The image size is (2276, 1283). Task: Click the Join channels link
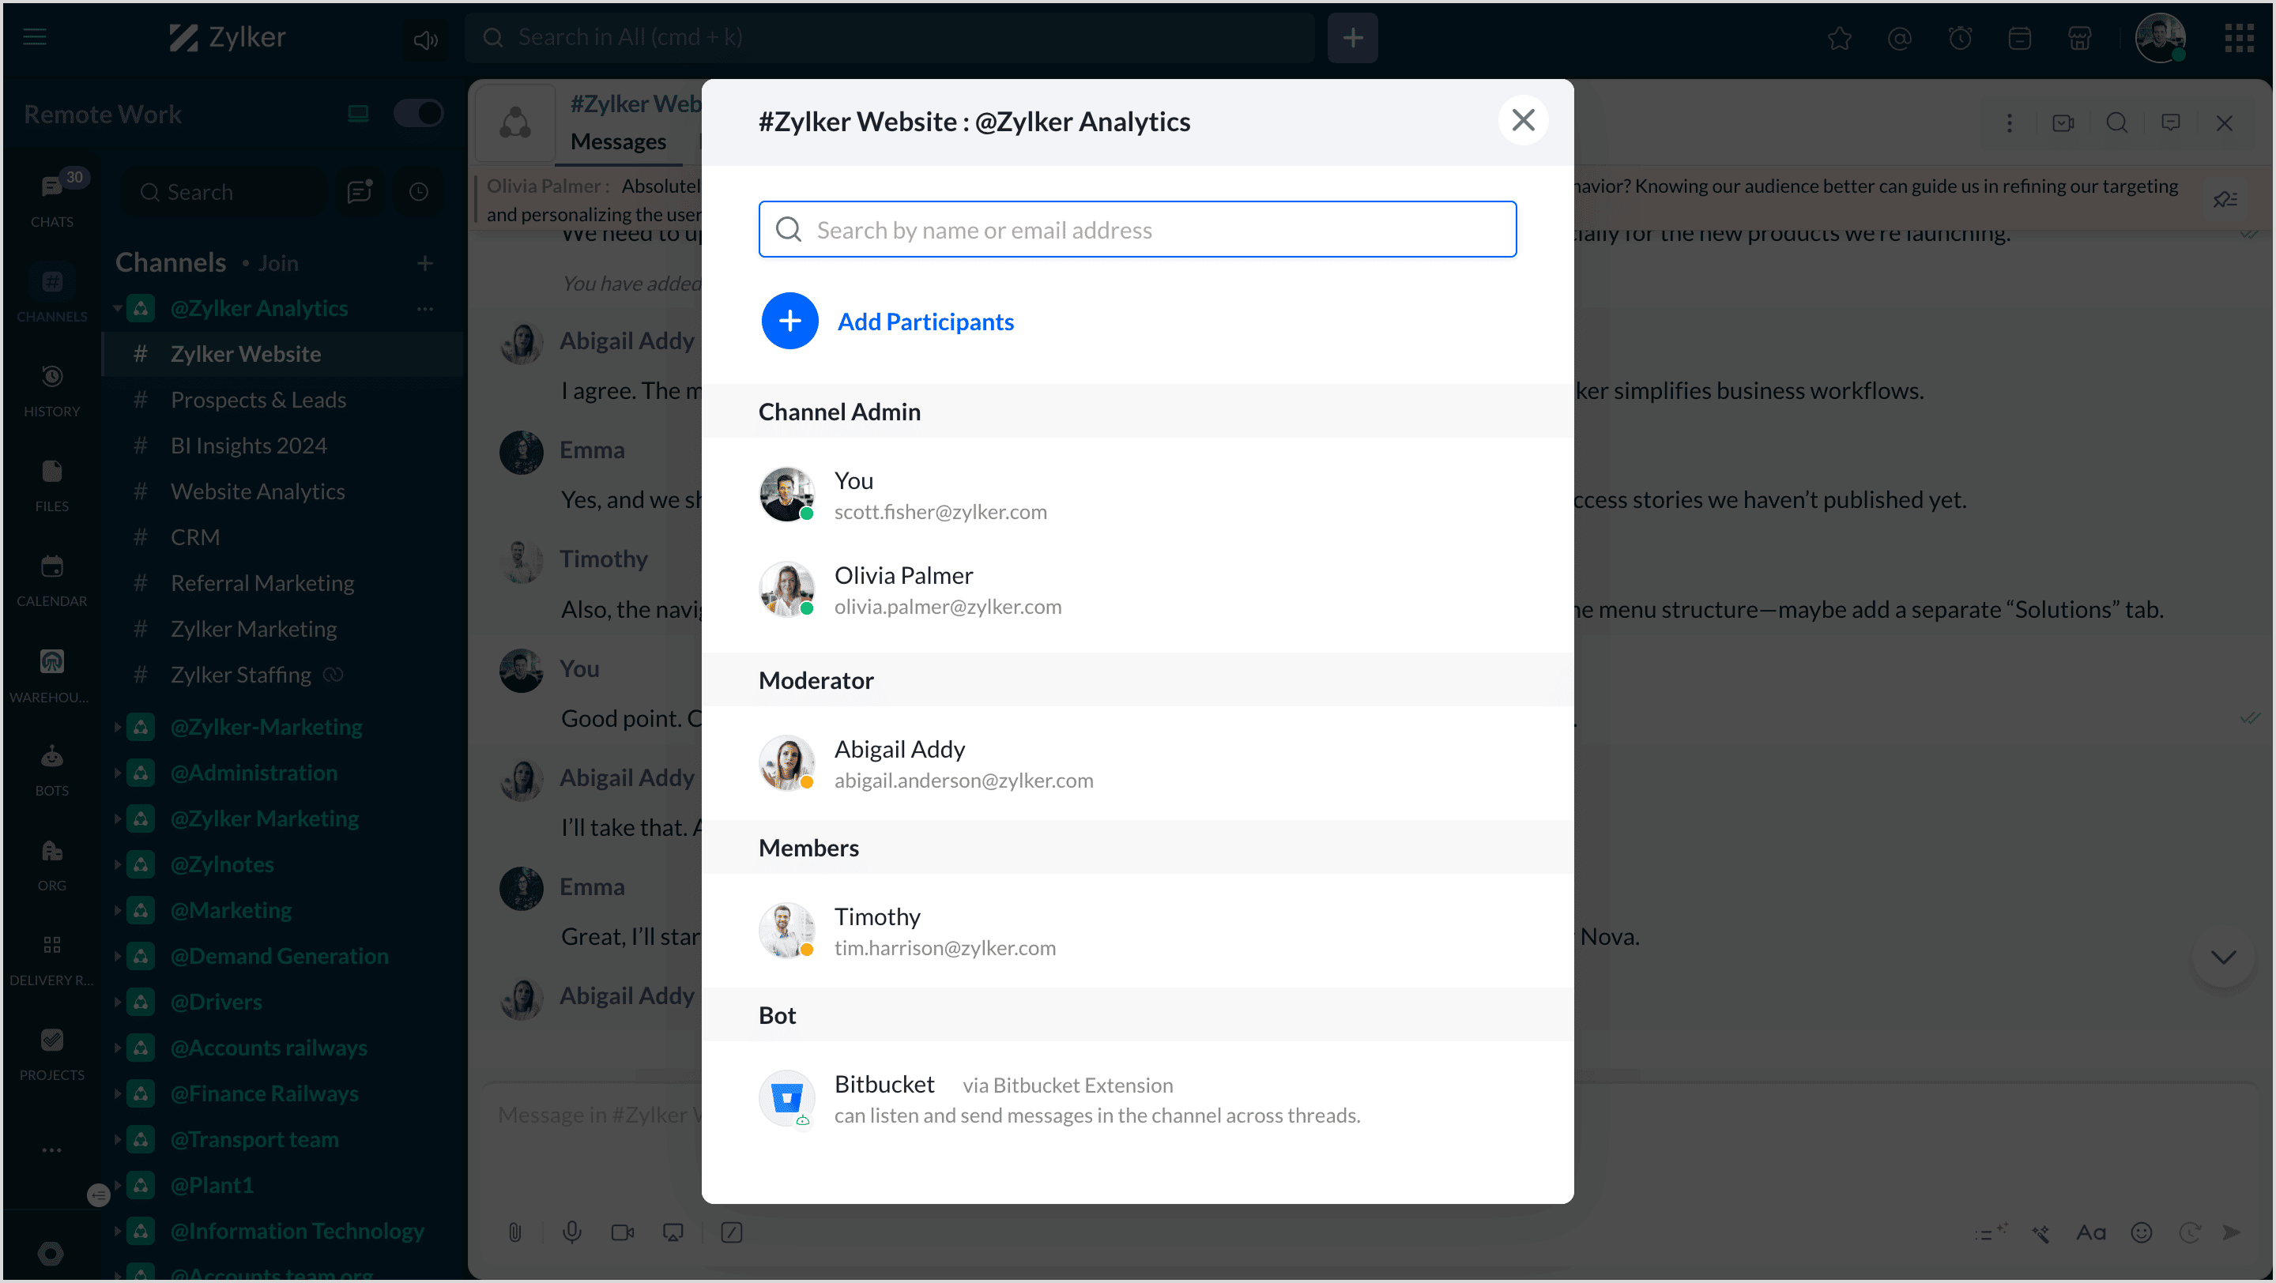(277, 263)
